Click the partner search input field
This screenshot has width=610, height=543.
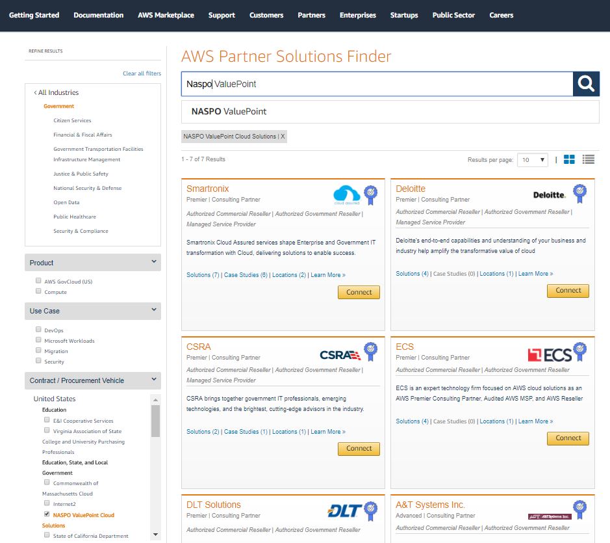click(377, 84)
